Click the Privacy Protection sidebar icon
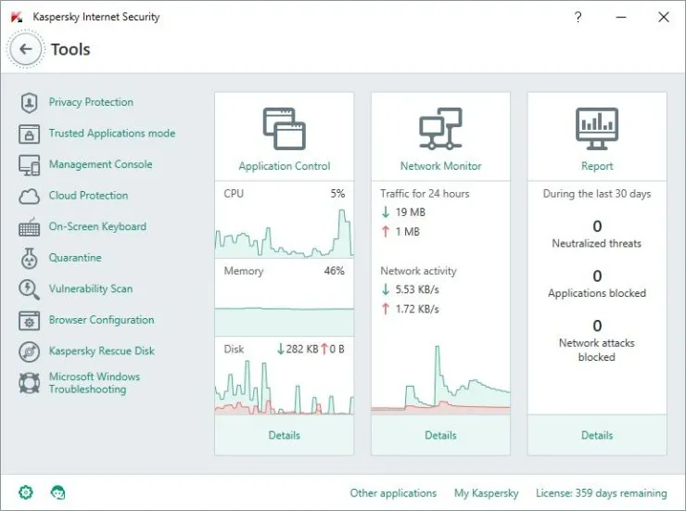 click(x=30, y=103)
